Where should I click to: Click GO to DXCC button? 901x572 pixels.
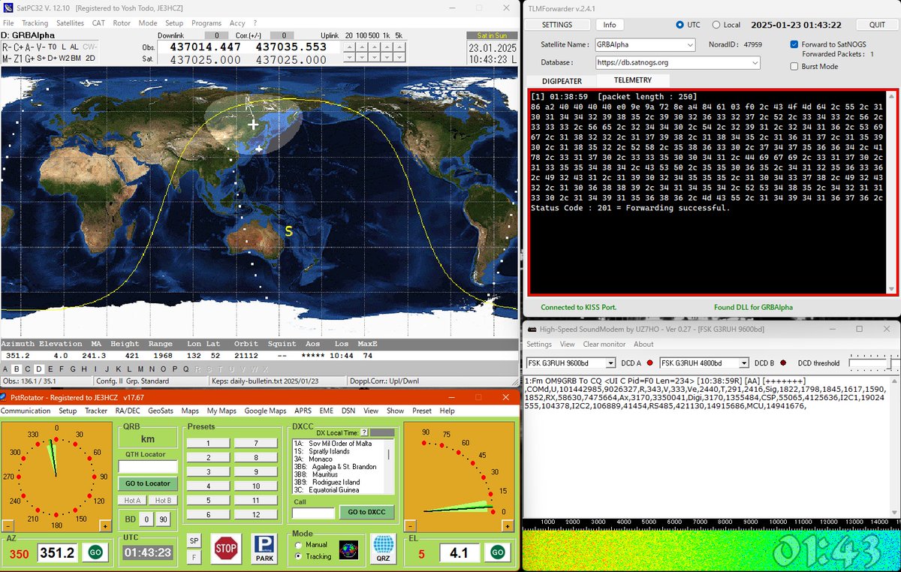pyautogui.click(x=366, y=512)
